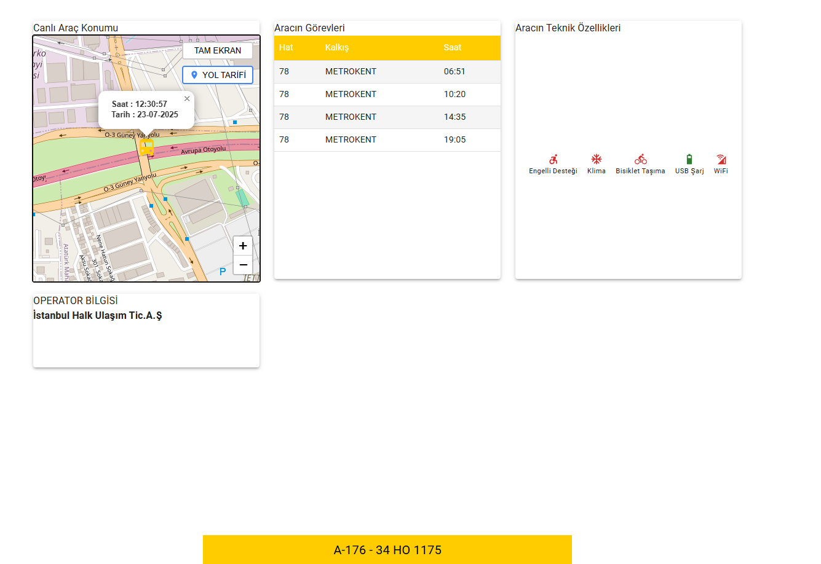Click the Hat column header

coord(286,47)
